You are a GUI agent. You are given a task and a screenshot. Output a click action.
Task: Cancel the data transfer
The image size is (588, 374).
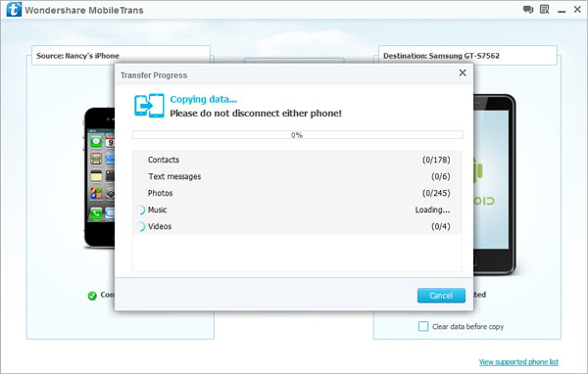441,296
